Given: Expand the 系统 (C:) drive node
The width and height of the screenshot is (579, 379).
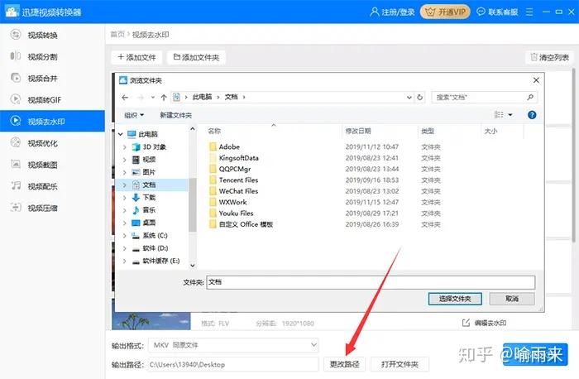Looking at the screenshot, I should coord(125,236).
